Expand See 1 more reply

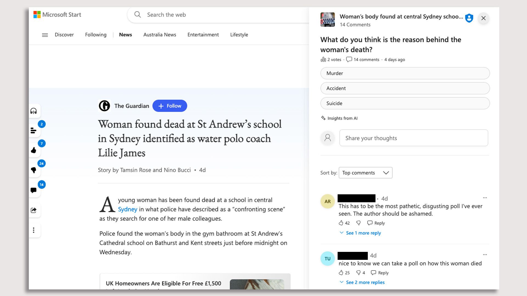click(x=363, y=233)
